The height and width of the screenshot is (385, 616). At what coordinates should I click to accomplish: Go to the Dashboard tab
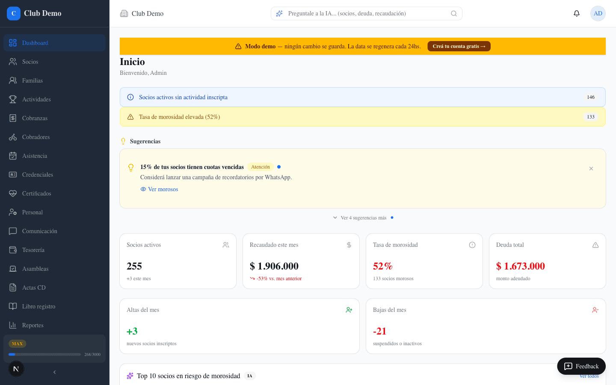coord(35,43)
